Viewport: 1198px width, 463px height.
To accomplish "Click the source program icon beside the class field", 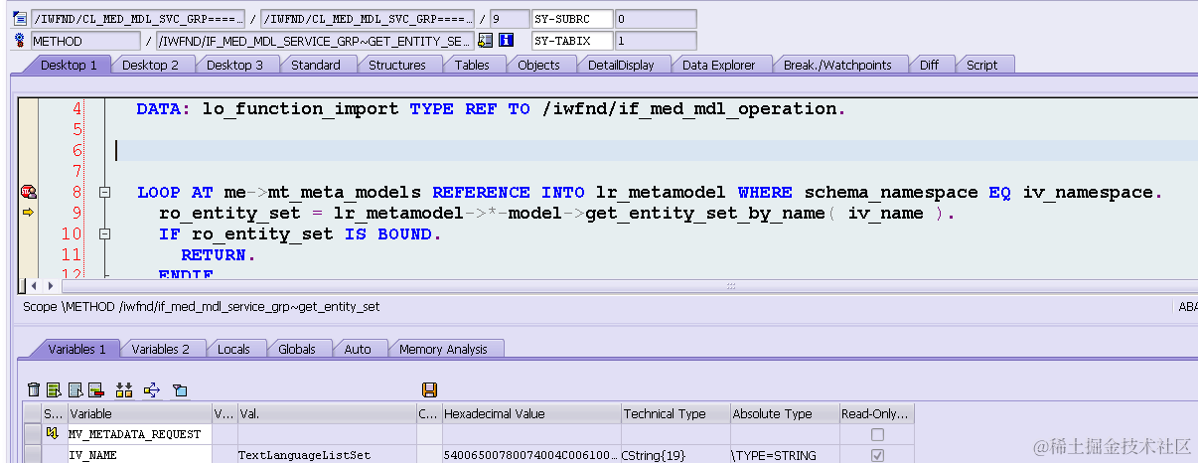I will pyautogui.click(x=19, y=19).
